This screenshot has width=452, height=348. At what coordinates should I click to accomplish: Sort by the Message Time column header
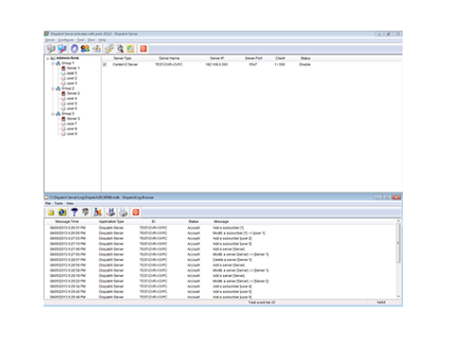(x=66, y=221)
